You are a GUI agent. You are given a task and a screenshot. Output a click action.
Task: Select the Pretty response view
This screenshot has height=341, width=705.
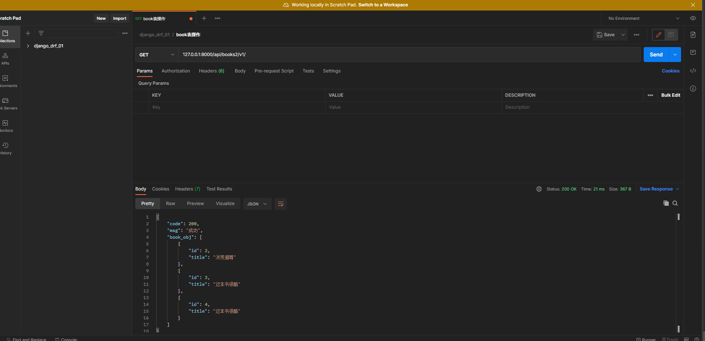pyautogui.click(x=148, y=204)
